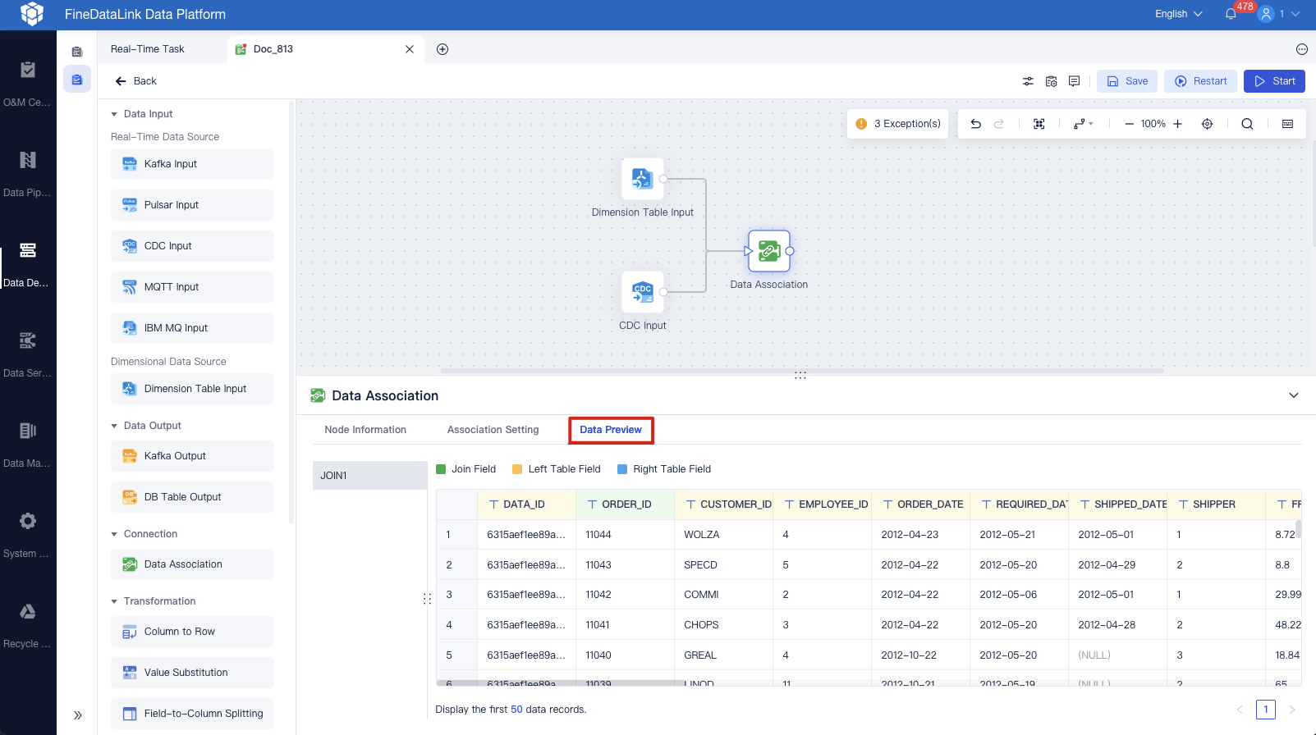Click the locate/center canvas icon
This screenshot has width=1316, height=735.
coord(1207,124)
